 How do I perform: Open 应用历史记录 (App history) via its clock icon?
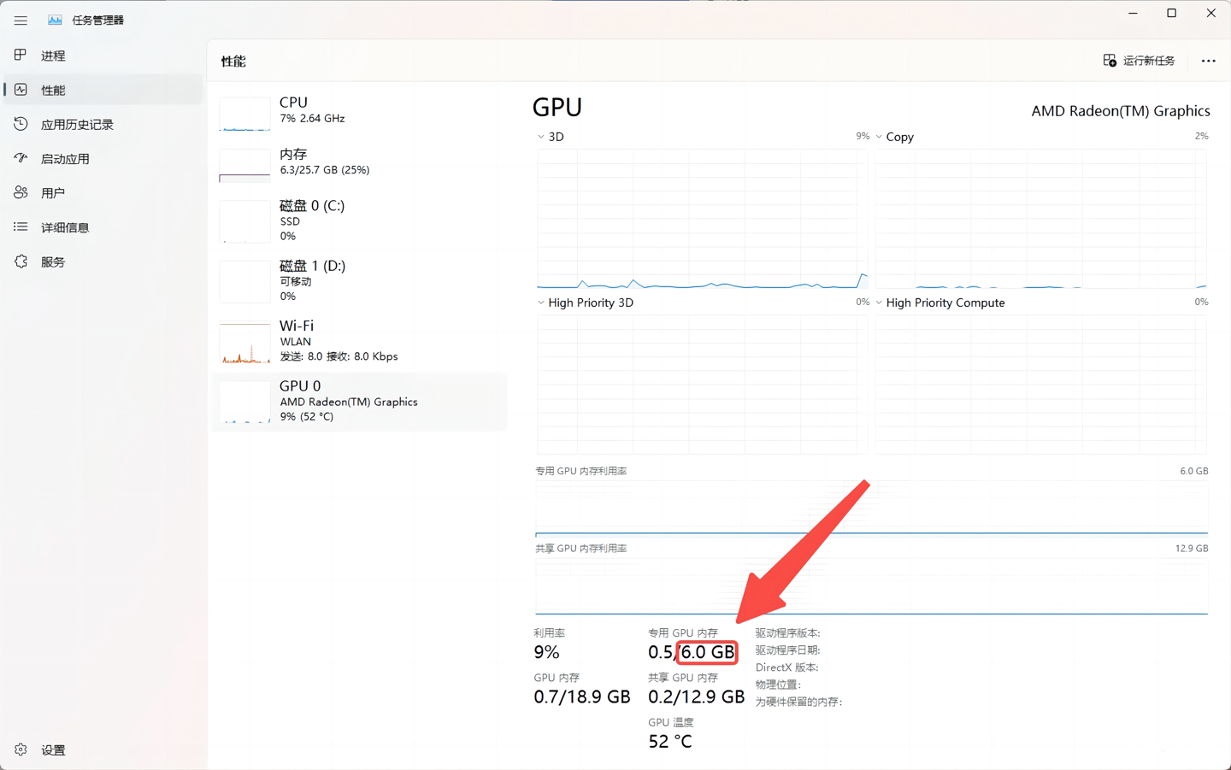(21, 124)
